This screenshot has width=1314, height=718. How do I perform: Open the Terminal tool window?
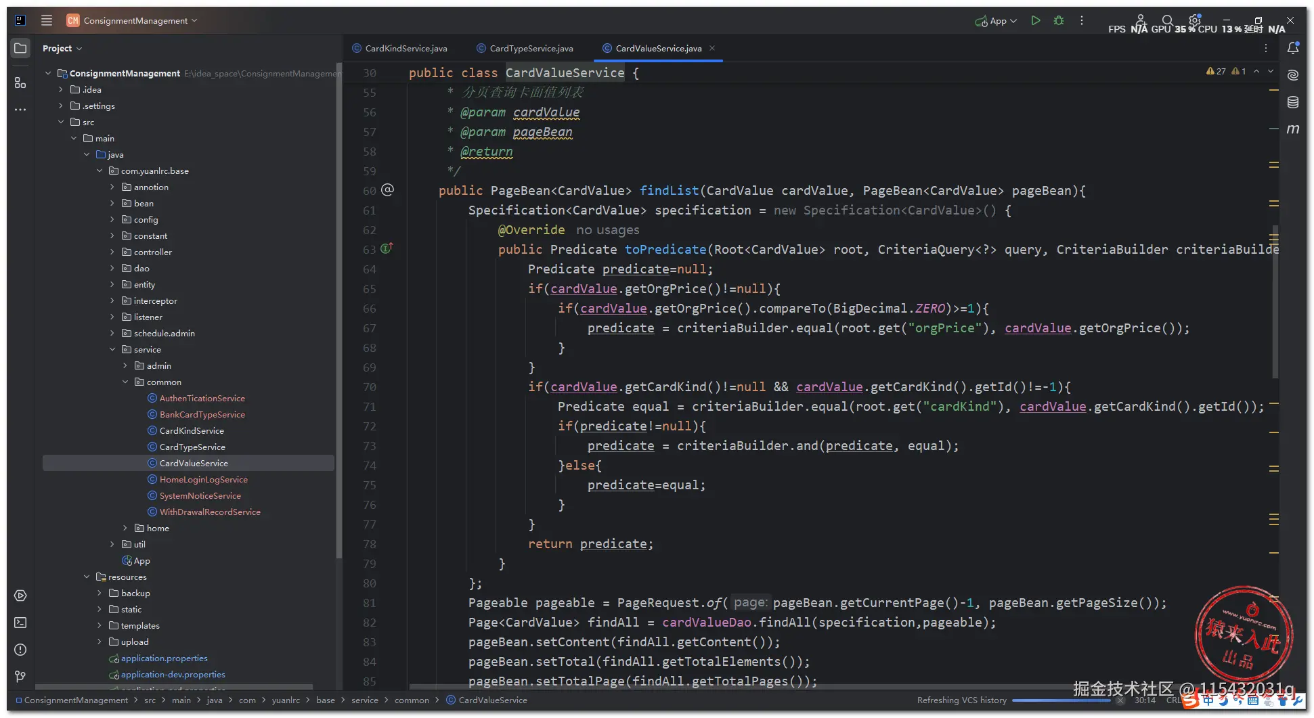click(20, 623)
